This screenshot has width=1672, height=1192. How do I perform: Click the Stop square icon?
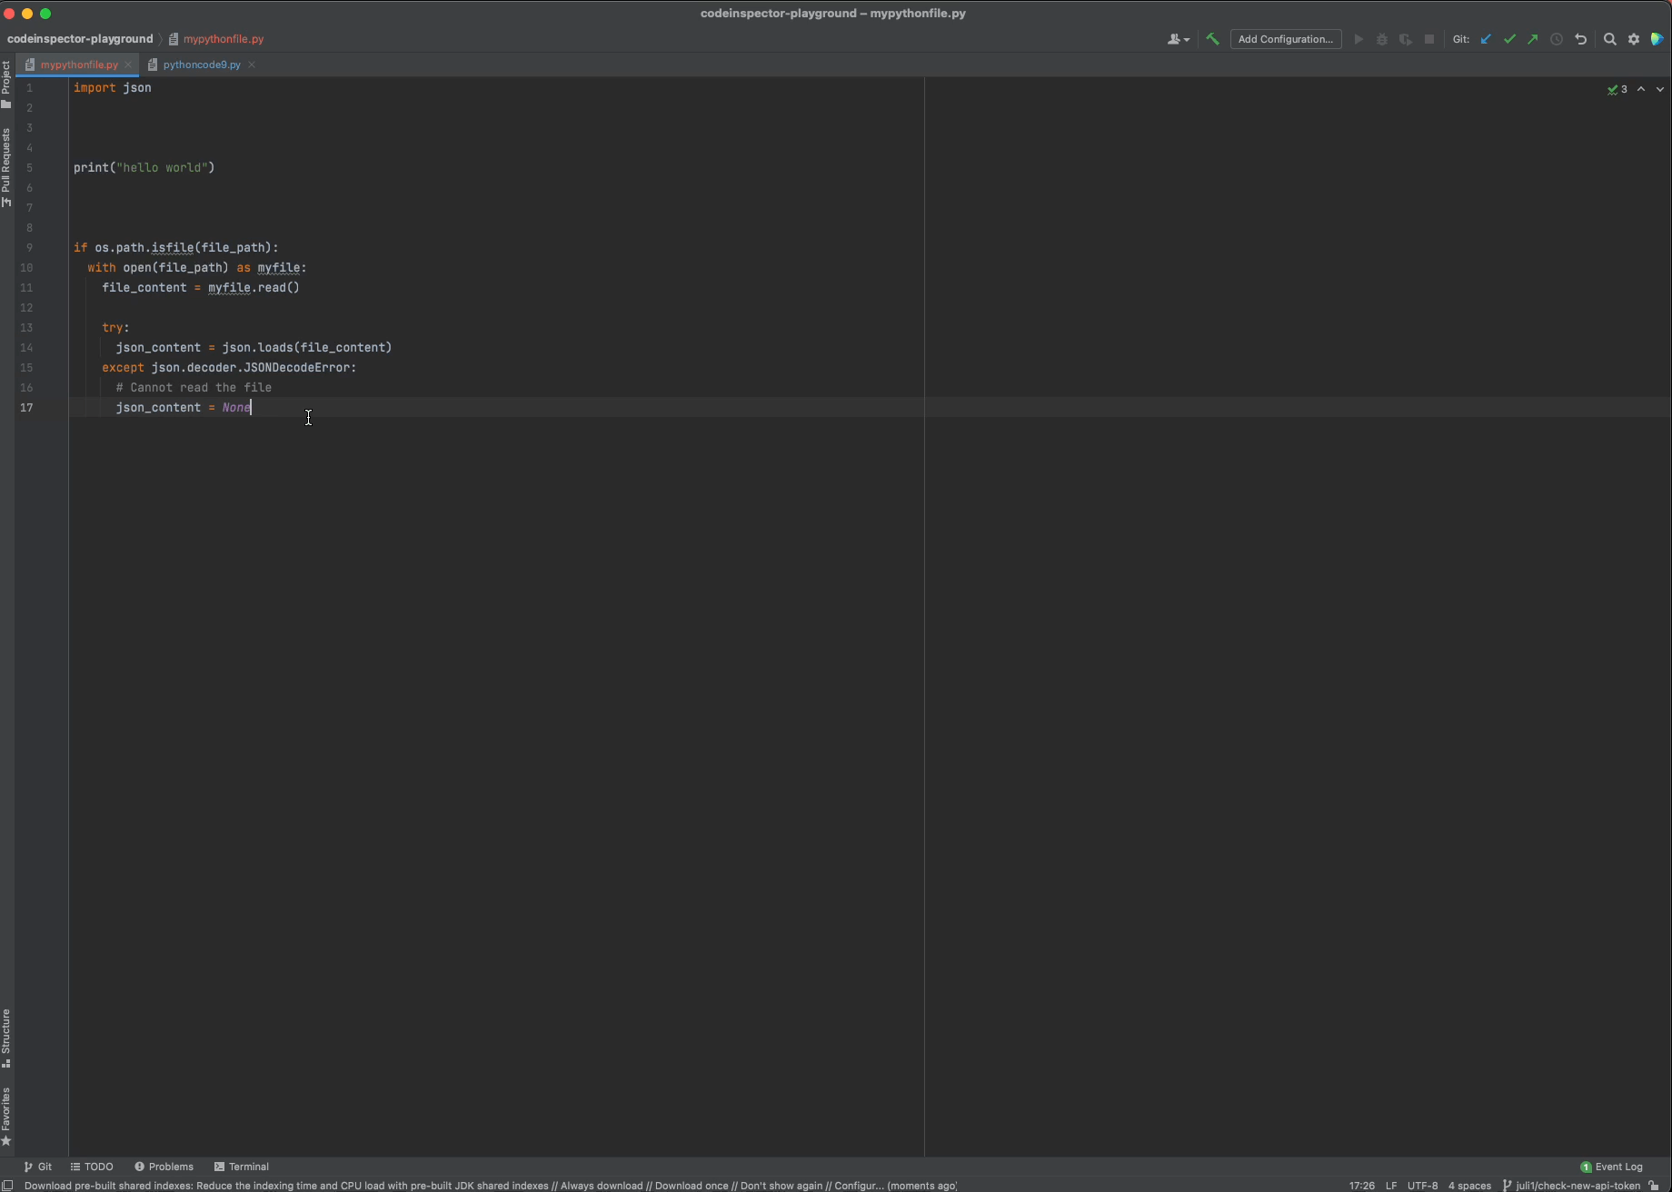1429,39
